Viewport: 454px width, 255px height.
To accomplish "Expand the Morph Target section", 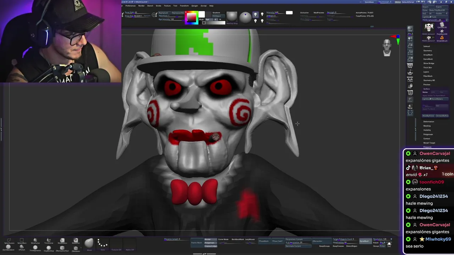I will (429, 143).
